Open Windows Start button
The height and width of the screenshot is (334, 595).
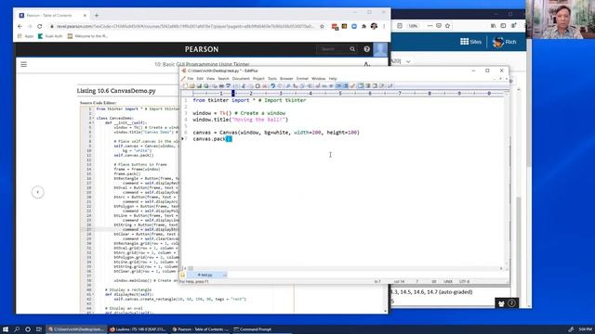(6, 329)
